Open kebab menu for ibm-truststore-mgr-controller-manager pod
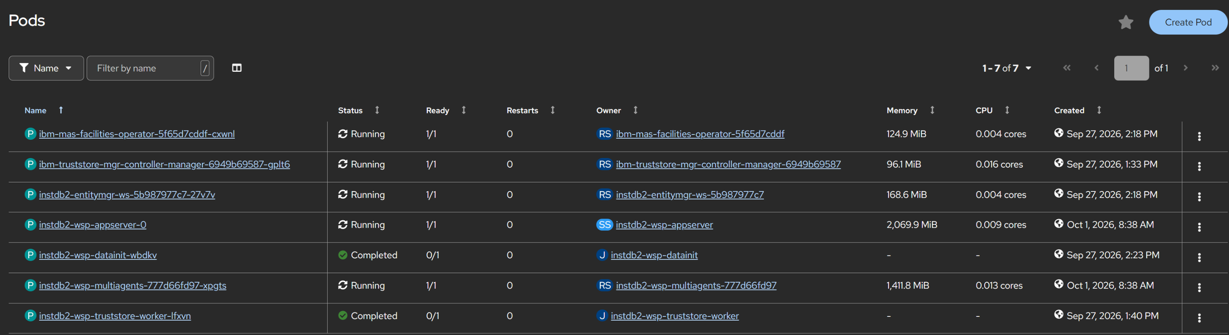The width and height of the screenshot is (1229, 335). pyautogui.click(x=1199, y=166)
